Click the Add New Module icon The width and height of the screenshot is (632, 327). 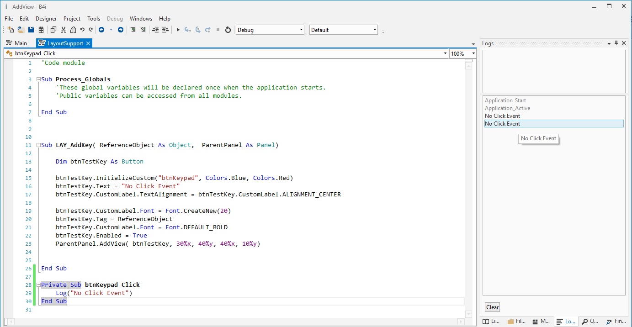tap(11, 30)
